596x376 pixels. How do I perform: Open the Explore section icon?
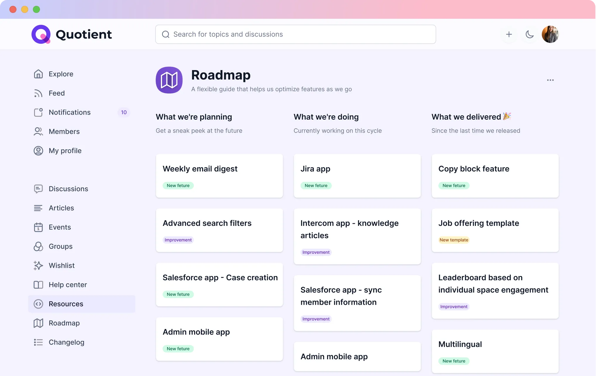(x=38, y=74)
